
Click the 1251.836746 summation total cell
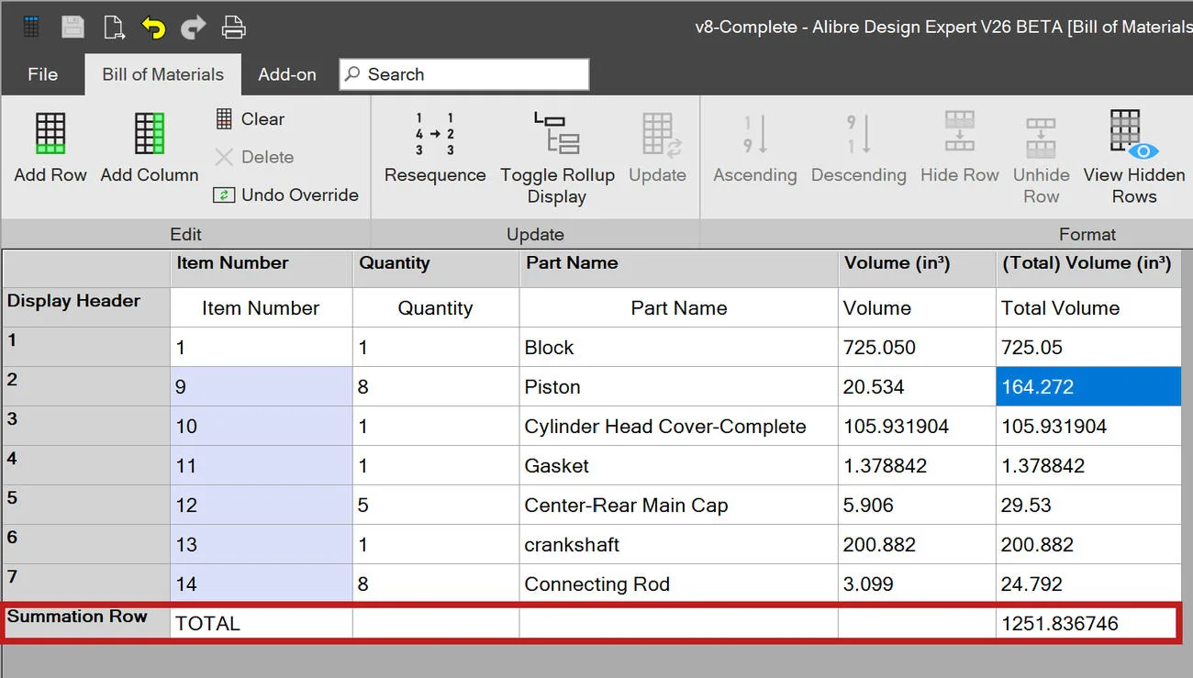click(1087, 624)
